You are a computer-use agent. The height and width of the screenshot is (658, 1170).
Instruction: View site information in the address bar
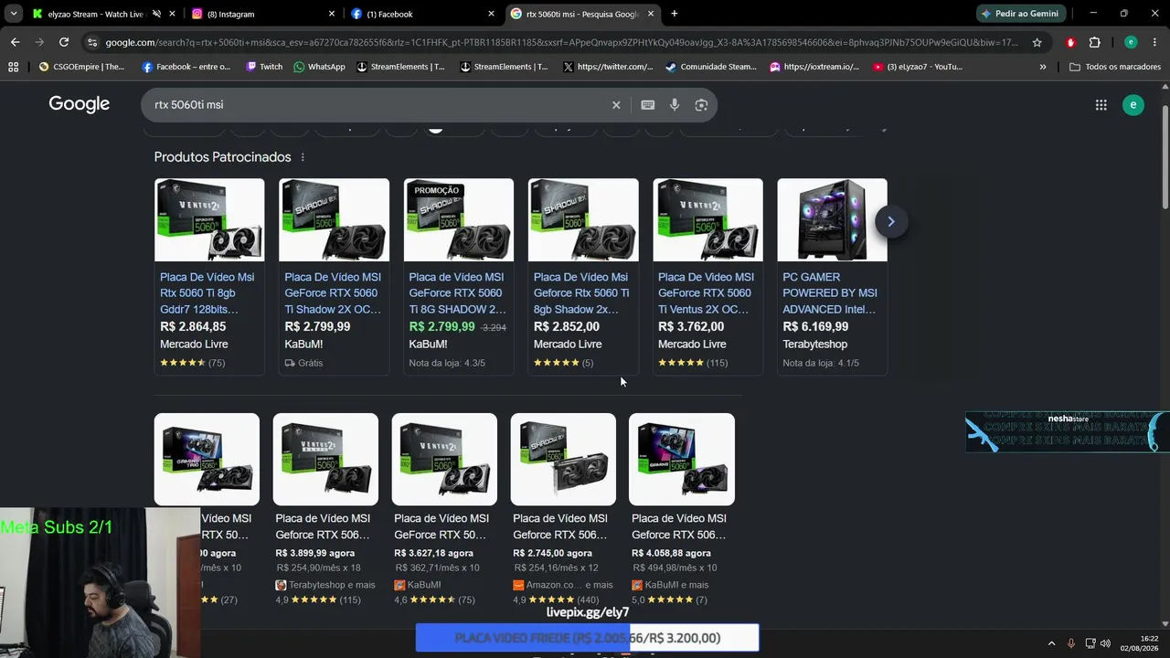click(x=92, y=42)
